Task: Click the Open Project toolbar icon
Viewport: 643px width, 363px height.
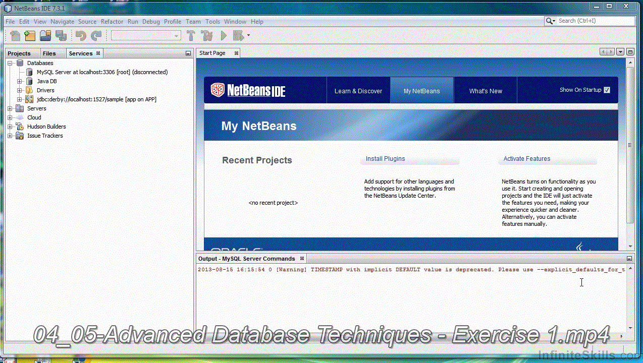Action: coord(45,35)
